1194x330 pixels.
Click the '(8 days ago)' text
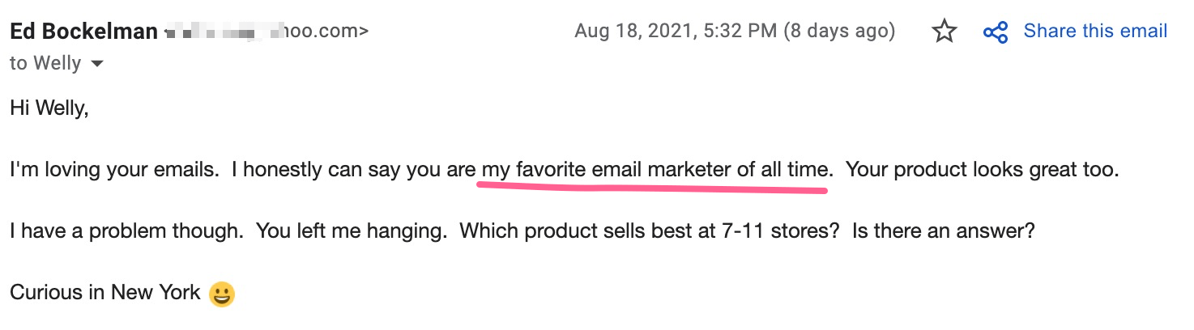839,32
